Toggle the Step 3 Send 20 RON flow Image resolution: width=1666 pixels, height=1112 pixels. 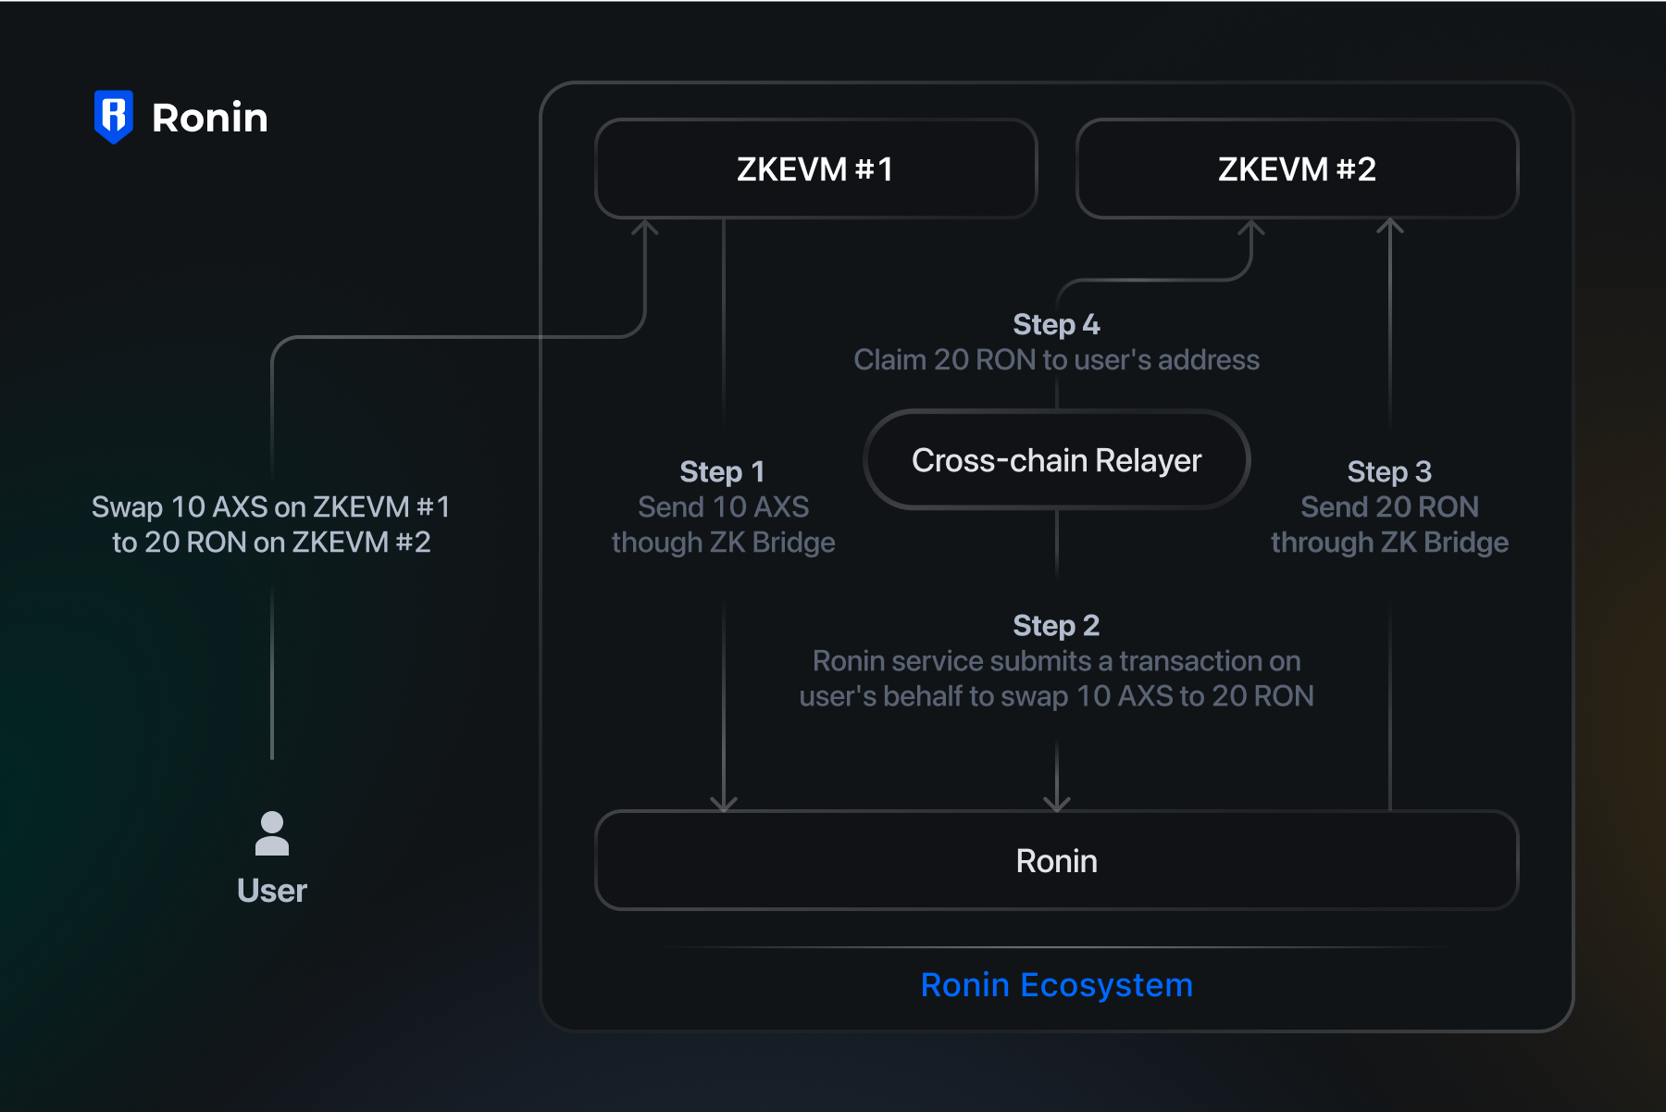[x=1388, y=507]
